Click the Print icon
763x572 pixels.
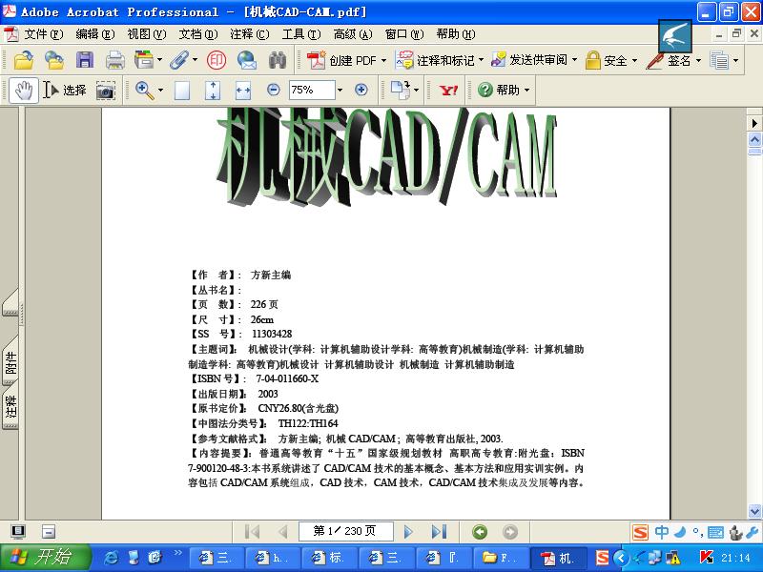click(114, 60)
